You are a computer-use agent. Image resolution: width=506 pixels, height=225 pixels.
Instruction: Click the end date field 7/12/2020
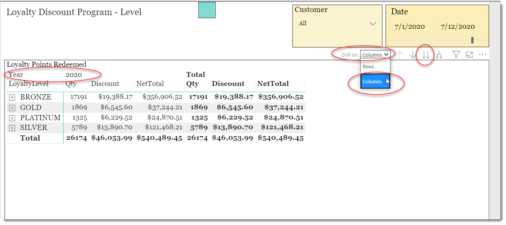[x=458, y=27]
